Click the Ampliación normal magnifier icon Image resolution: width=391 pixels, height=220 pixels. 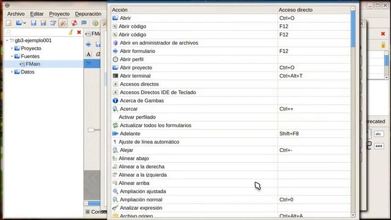115,200
